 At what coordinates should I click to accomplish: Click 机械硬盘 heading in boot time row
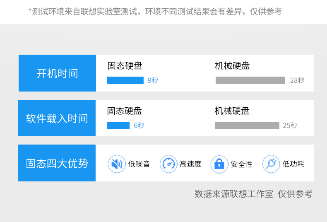232,65
